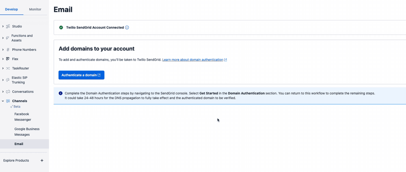
Task: Click the Add domains to your account heading
Action: [x=97, y=49]
